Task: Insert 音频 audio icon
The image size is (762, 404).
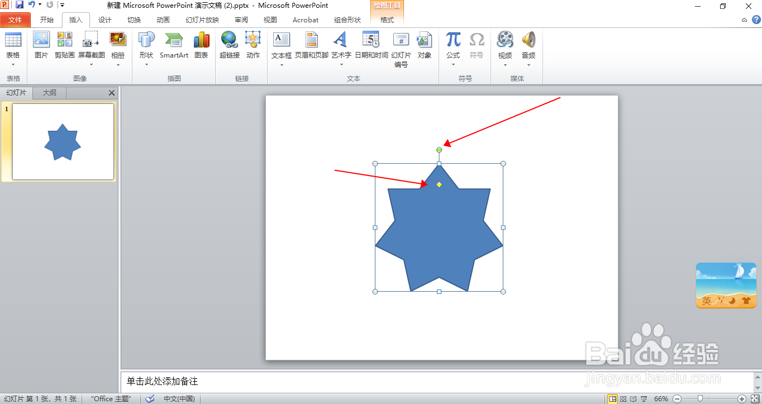Action: 528,40
